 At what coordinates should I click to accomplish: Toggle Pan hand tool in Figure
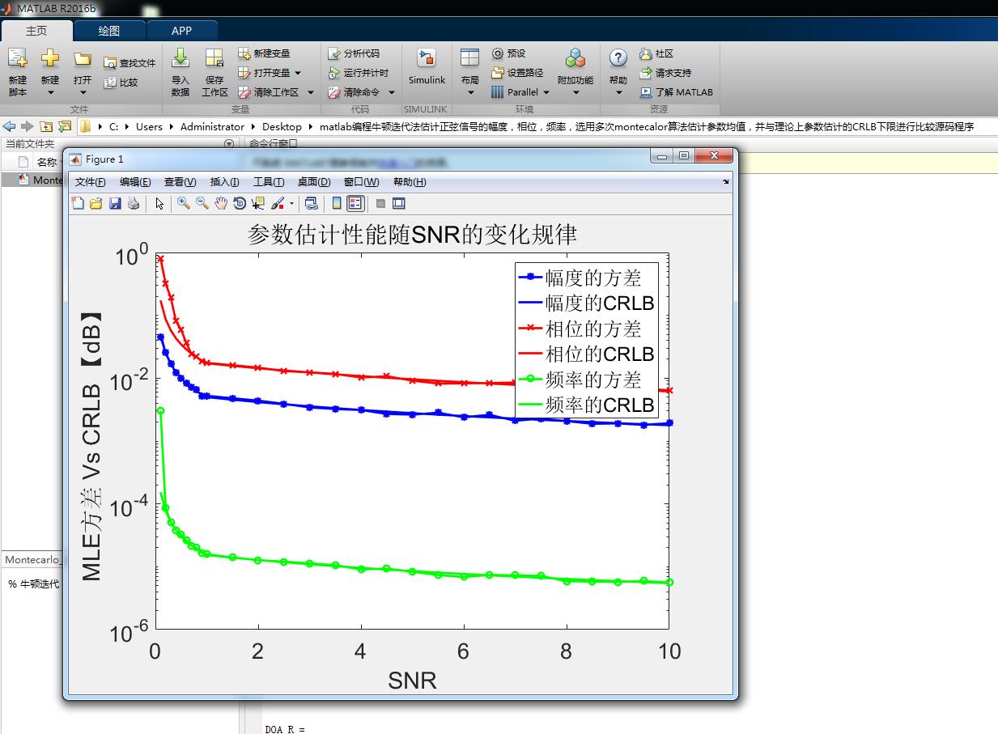pyautogui.click(x=221, y=203)
